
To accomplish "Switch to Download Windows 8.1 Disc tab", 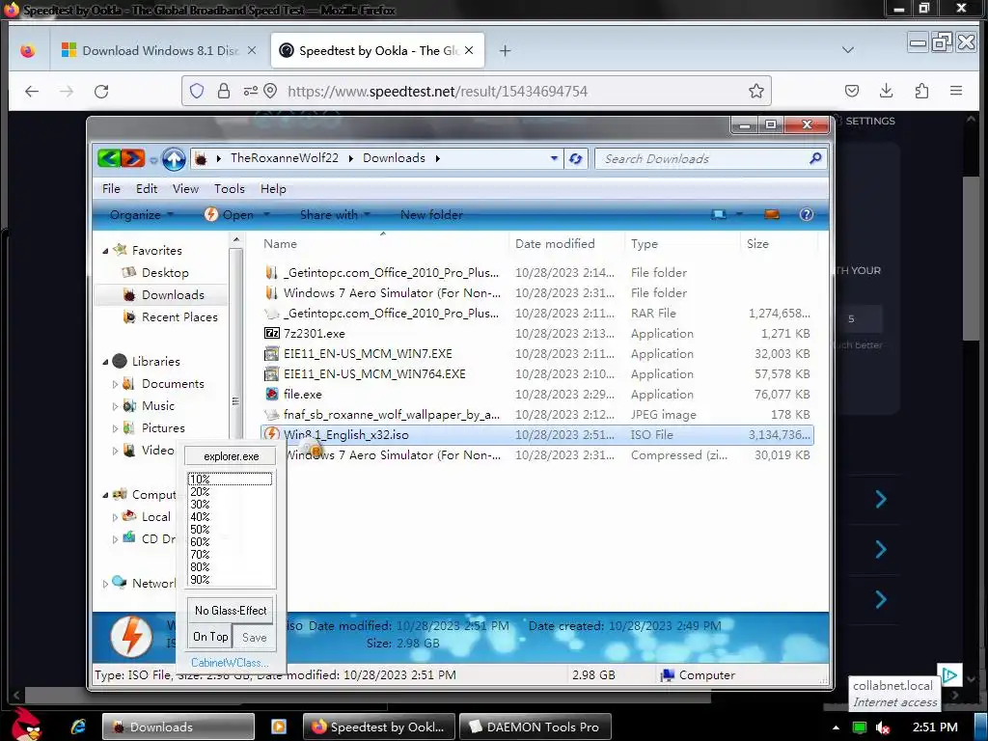I will pyautogui.click(x=159, y=50).
